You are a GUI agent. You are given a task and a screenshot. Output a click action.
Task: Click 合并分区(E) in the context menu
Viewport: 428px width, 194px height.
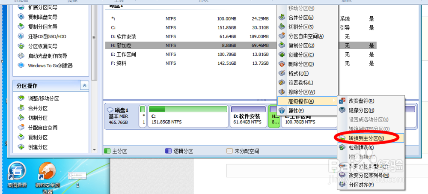pyautogui.click(x=308, y=18)
